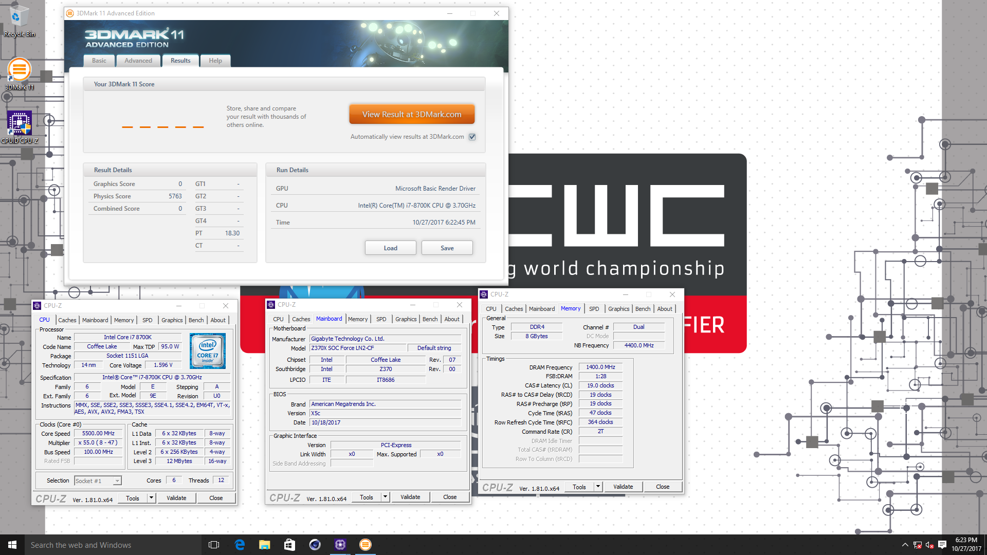The image size is (987, 555).
Task: Open the Socket #1 selection dropdown
Action: pyautogui.click(x=117, y=481)
